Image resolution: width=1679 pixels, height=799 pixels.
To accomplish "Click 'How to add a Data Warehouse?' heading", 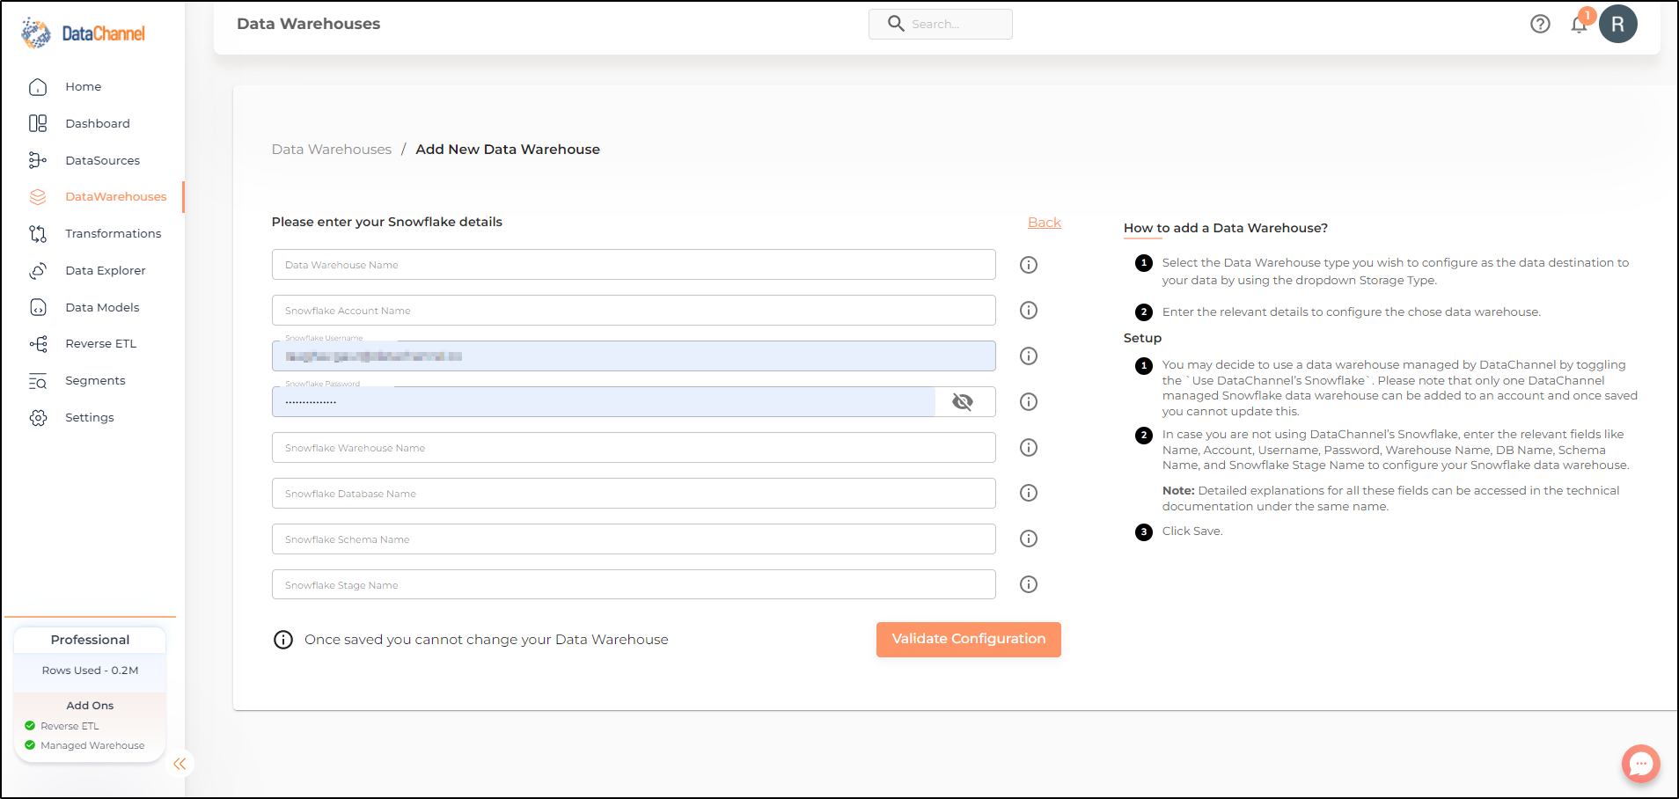I will pyautogui.click(x=1226, y=228).
